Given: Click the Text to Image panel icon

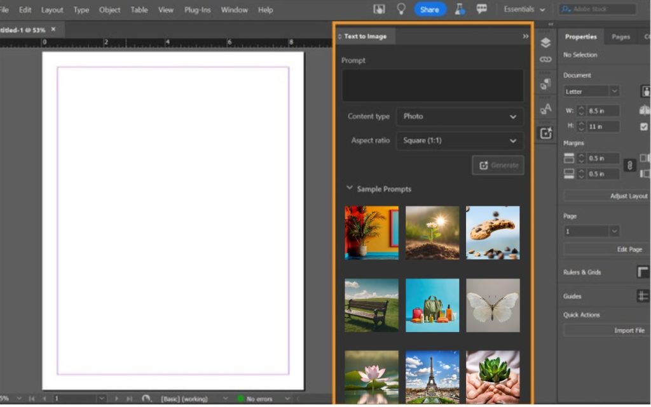Looking at the screenshot, I should pyautogui.click(x=545, y=132).
